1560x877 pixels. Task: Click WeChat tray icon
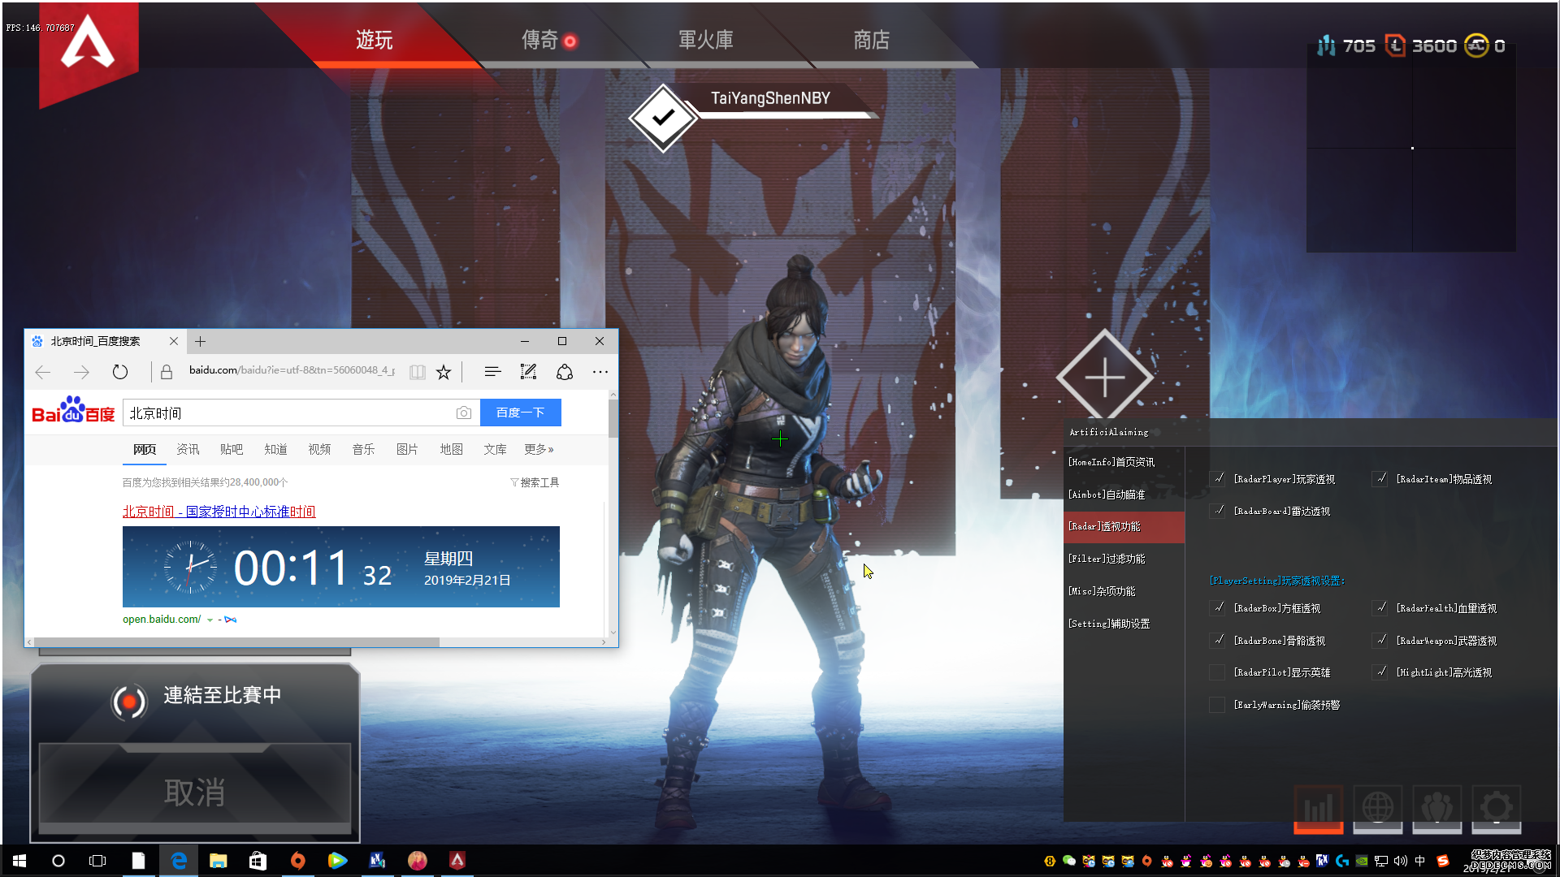click(1069, 861)
